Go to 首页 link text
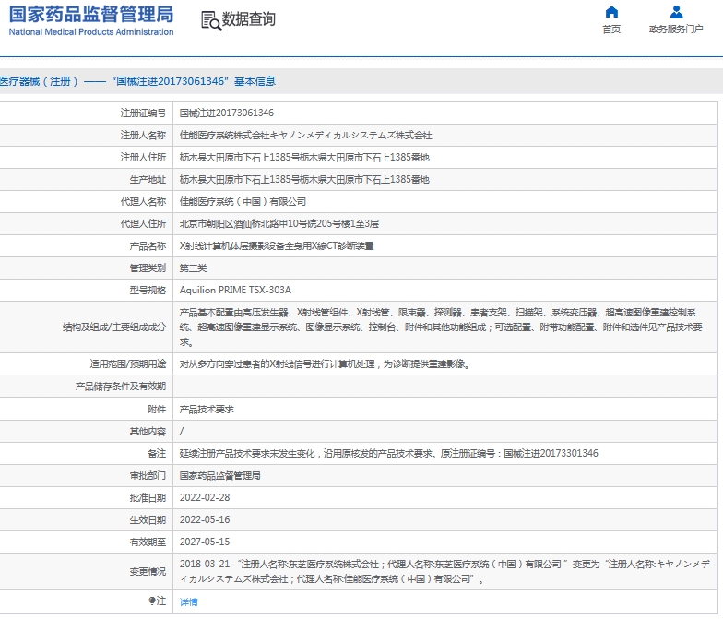The width and height of the screenshot is (723, 619). click(611, 30)
